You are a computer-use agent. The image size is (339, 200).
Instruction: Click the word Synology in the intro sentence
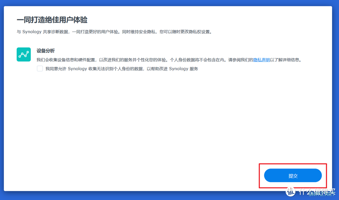[x=32, y=32]
